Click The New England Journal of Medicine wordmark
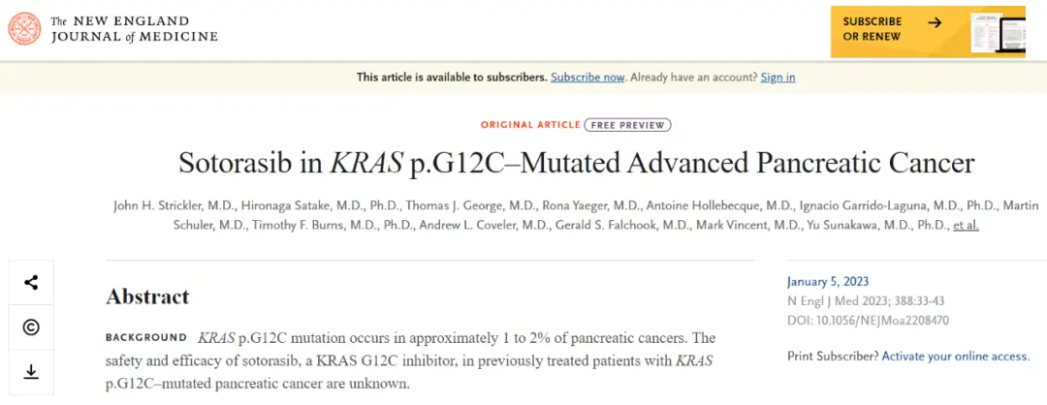Screen dimensions: 1047x405 [x=134, y=29]
